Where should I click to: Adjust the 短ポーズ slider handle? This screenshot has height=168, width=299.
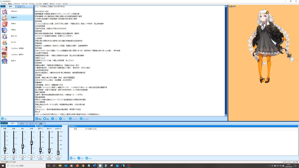pos(40,150)
